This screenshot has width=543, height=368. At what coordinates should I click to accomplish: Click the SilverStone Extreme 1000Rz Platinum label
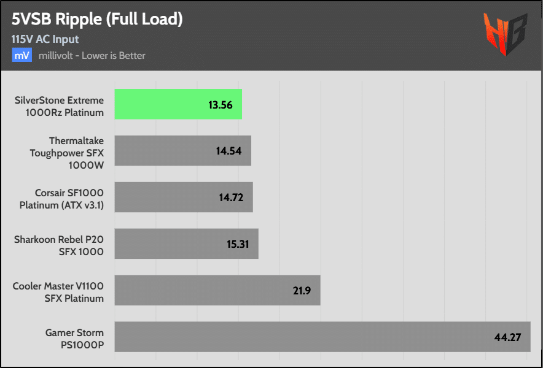click(x=59, y=107)
